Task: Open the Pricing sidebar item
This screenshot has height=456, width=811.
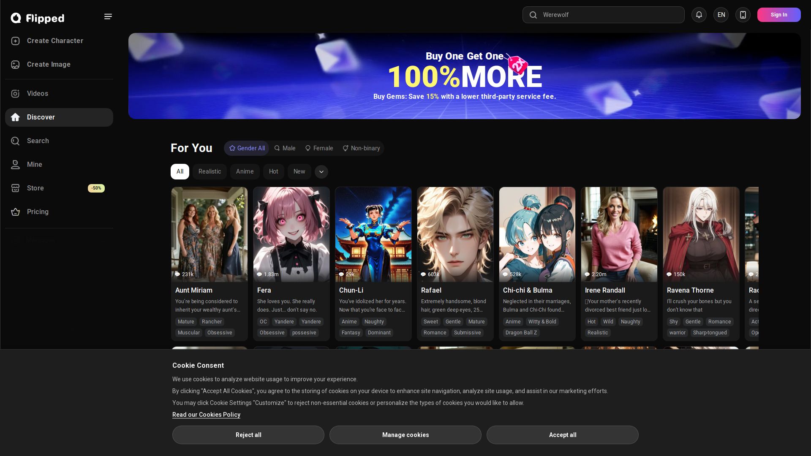Action: 59,212
